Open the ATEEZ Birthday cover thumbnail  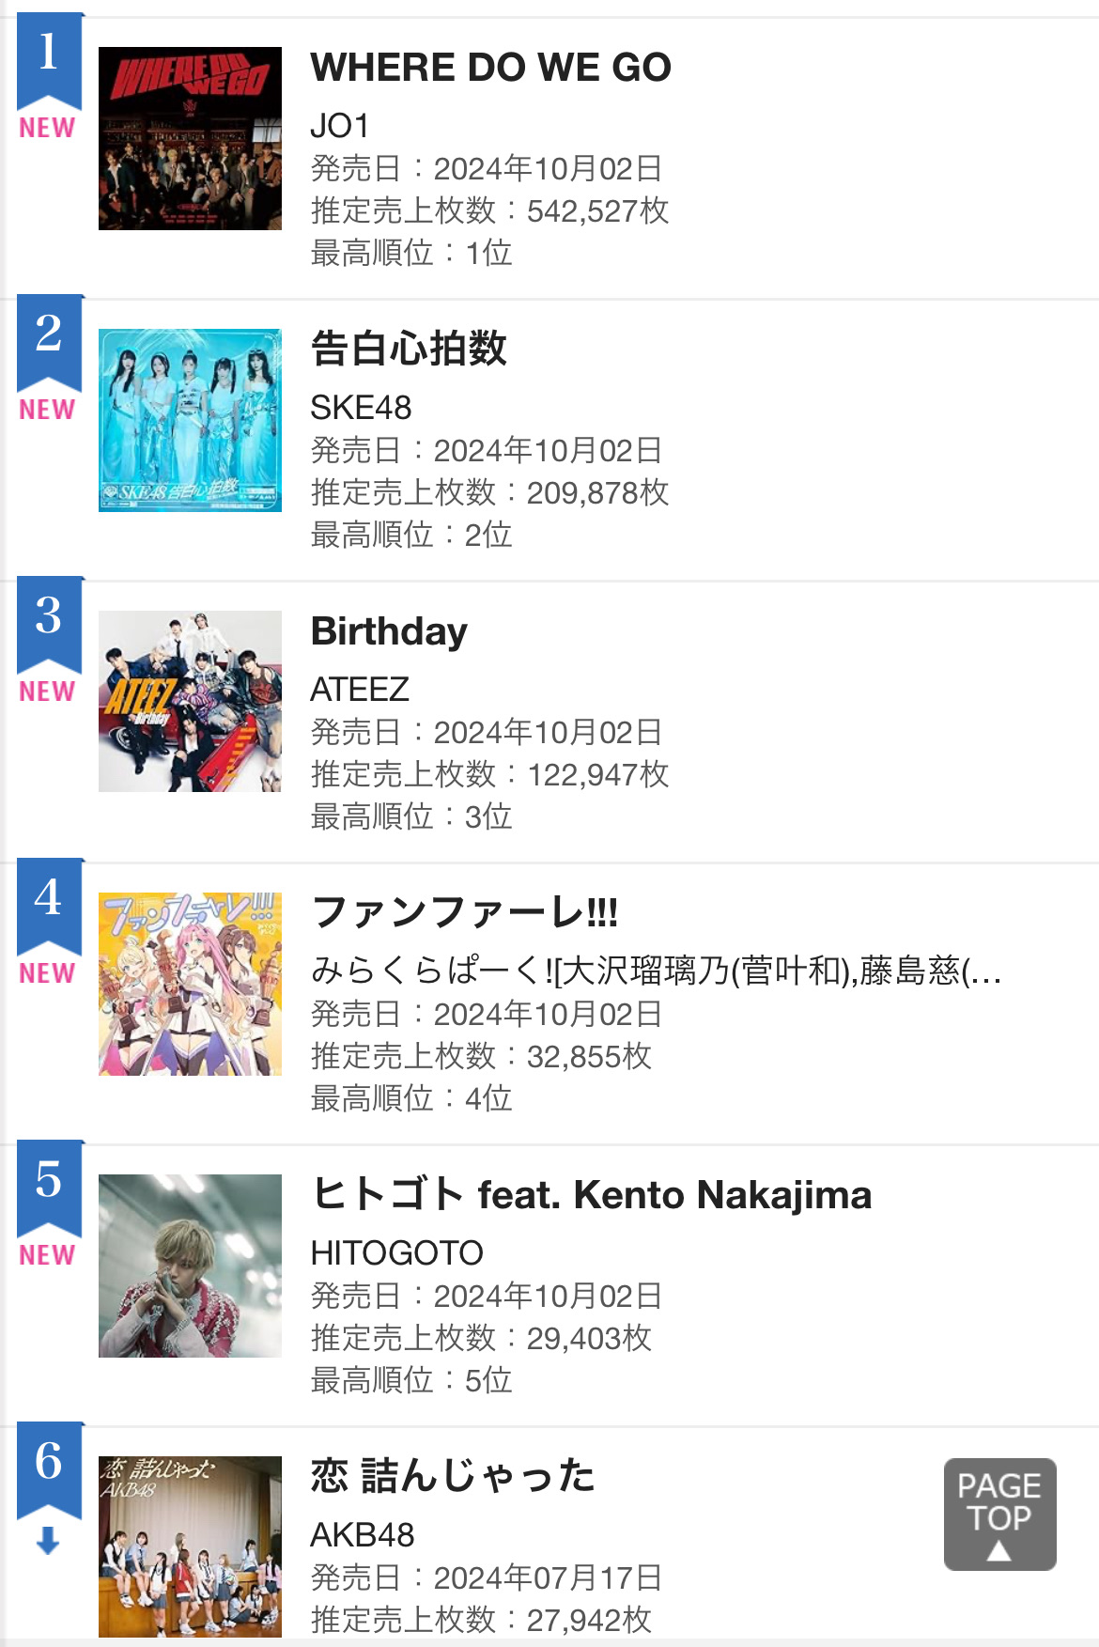click(190, 702)
